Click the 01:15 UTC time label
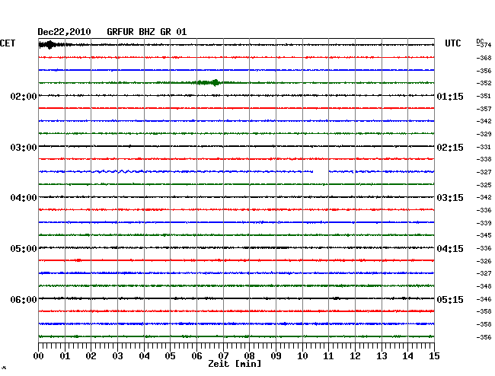 (x=450, y=97)
